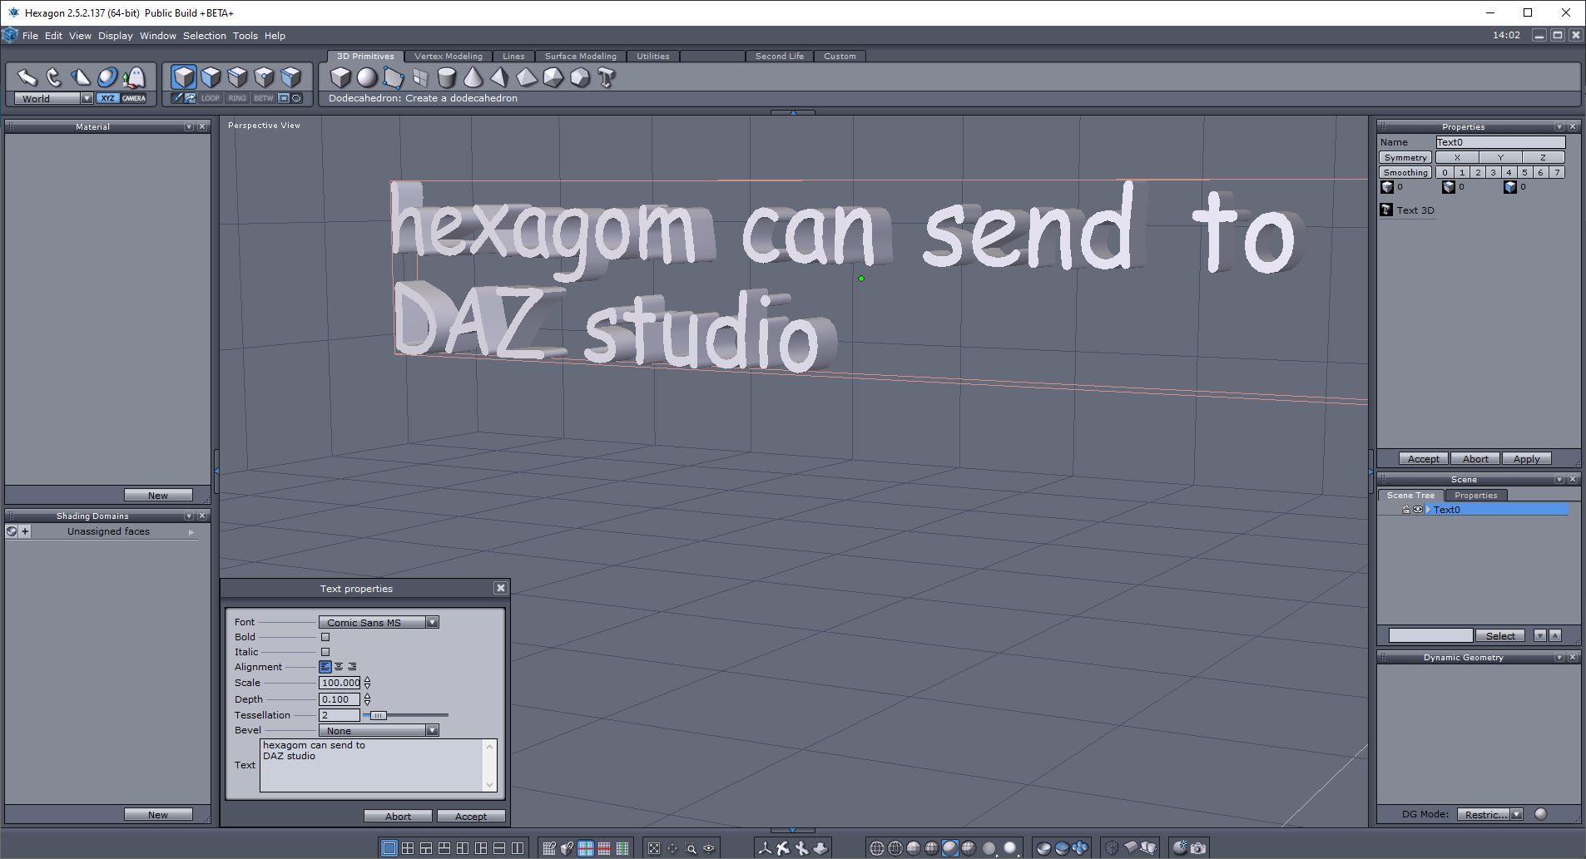Open the World coordinate dropdown
1586x859 pixels.
pos(54,98)
